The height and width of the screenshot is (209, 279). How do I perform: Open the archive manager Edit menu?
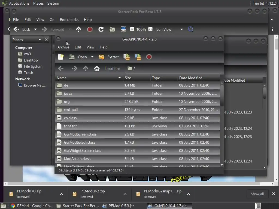[x=78, y=47]
